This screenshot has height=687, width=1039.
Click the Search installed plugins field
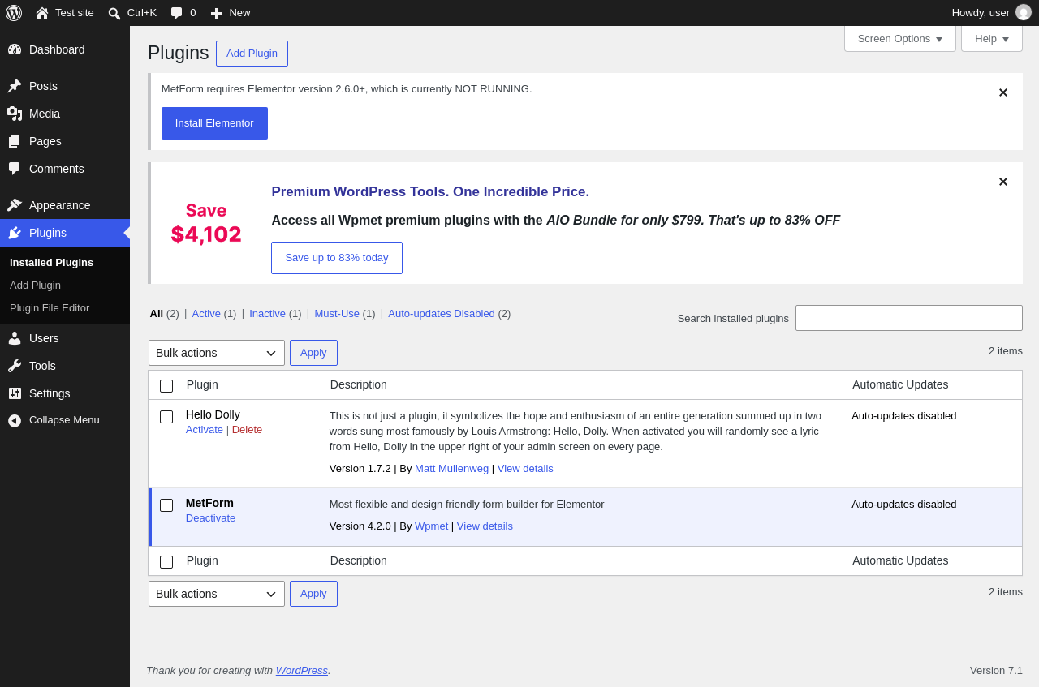click(909, 318)
